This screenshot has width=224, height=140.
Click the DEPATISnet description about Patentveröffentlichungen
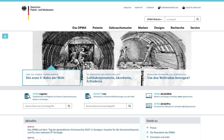114,97
